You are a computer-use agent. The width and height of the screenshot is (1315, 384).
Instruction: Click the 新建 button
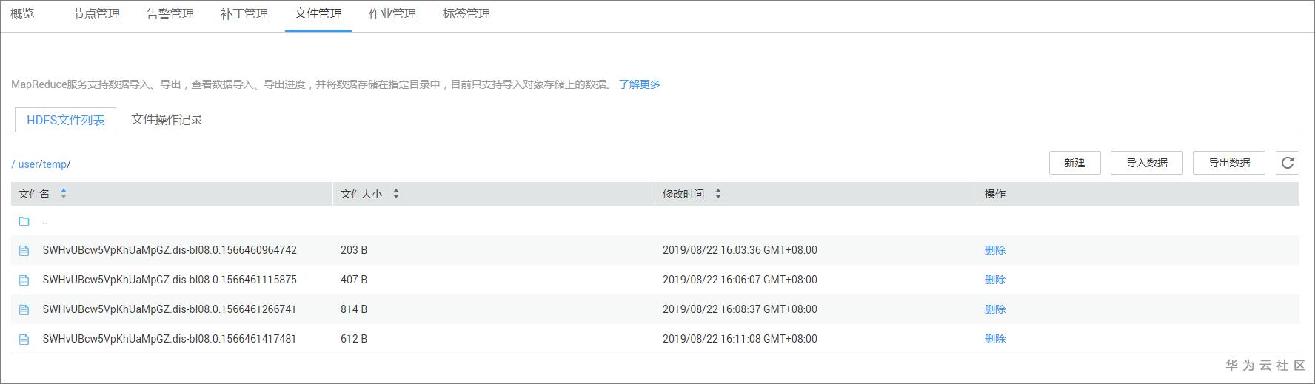point(1074,163)
